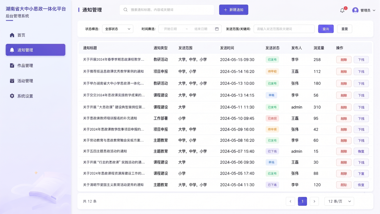
Task: Click the search magnifier icon
Action: pos(125,10)
